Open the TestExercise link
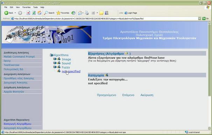The width and height of the screenshot is (212, 135). 12,65
